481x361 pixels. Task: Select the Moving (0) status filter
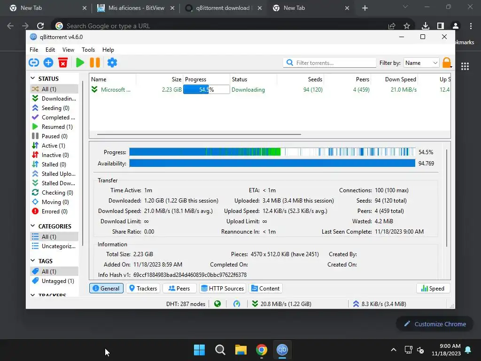click(54, 202)
